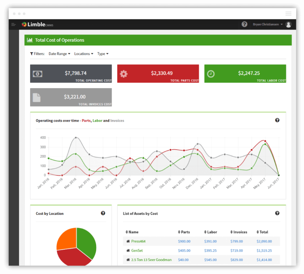Click the browser menu lines icon

(x=288, y=14)
